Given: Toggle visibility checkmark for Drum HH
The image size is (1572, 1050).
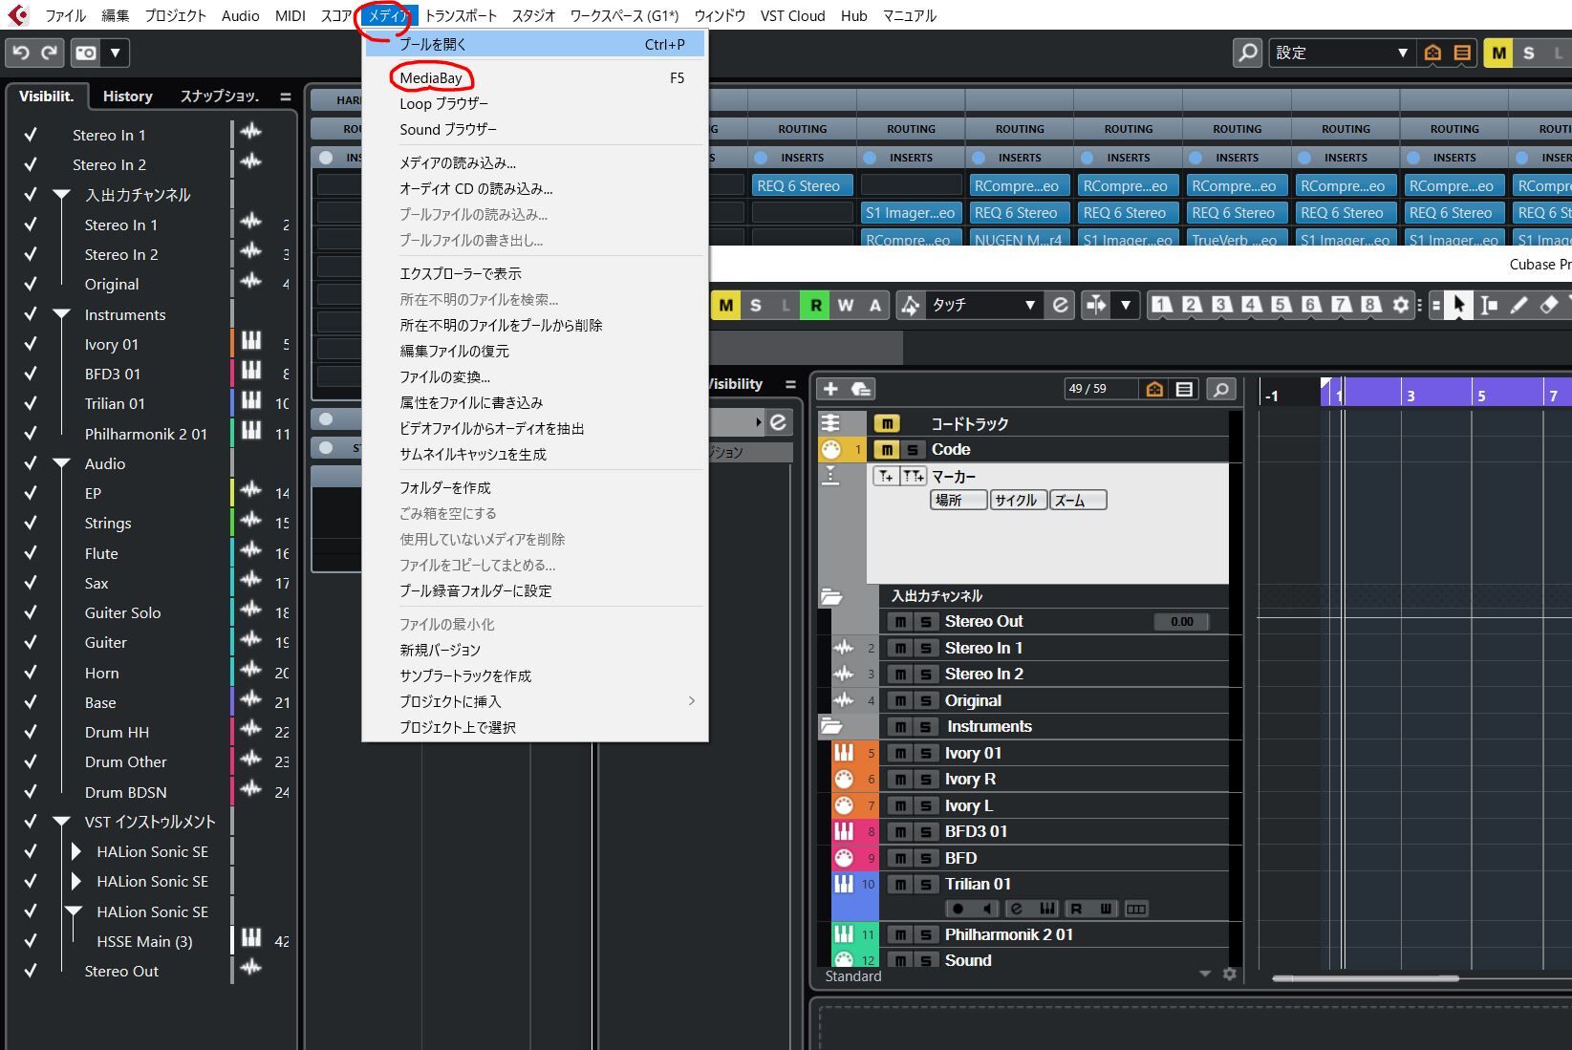Looking at the screenshot, I should pos(31,732).
